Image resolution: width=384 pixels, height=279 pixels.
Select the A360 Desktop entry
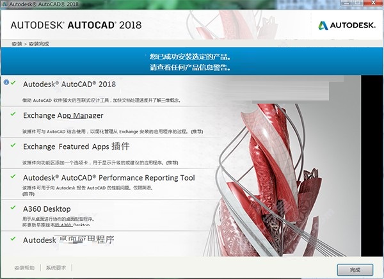click(x=47, y=209)
